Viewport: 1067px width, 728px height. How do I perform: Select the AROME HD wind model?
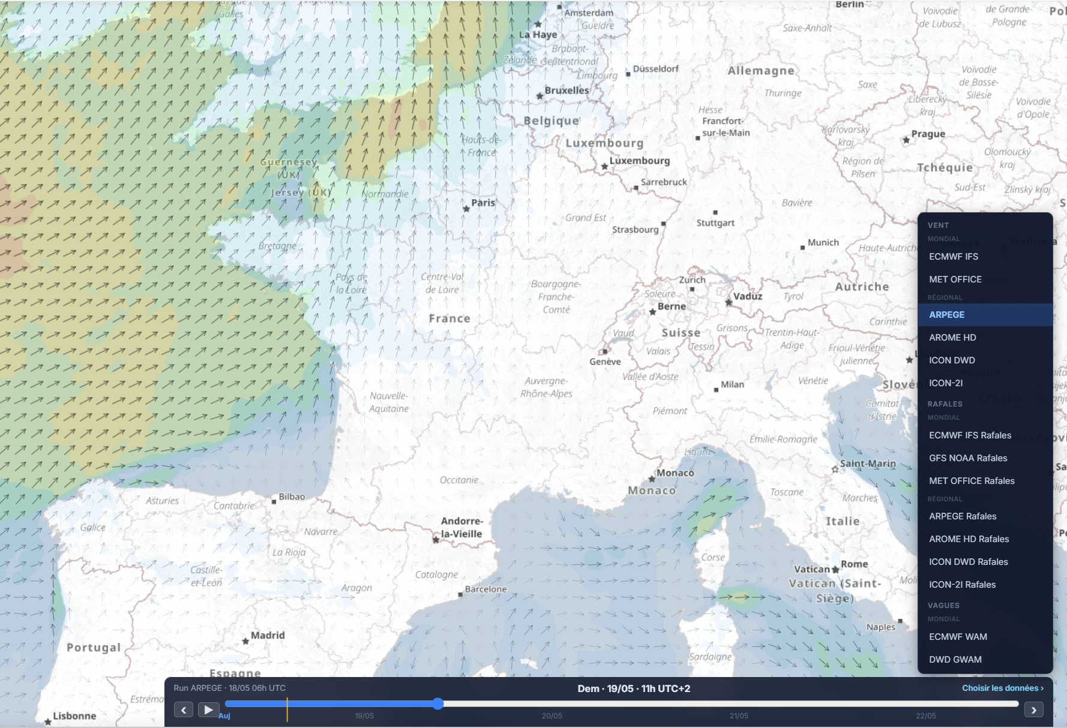point(985,338)
